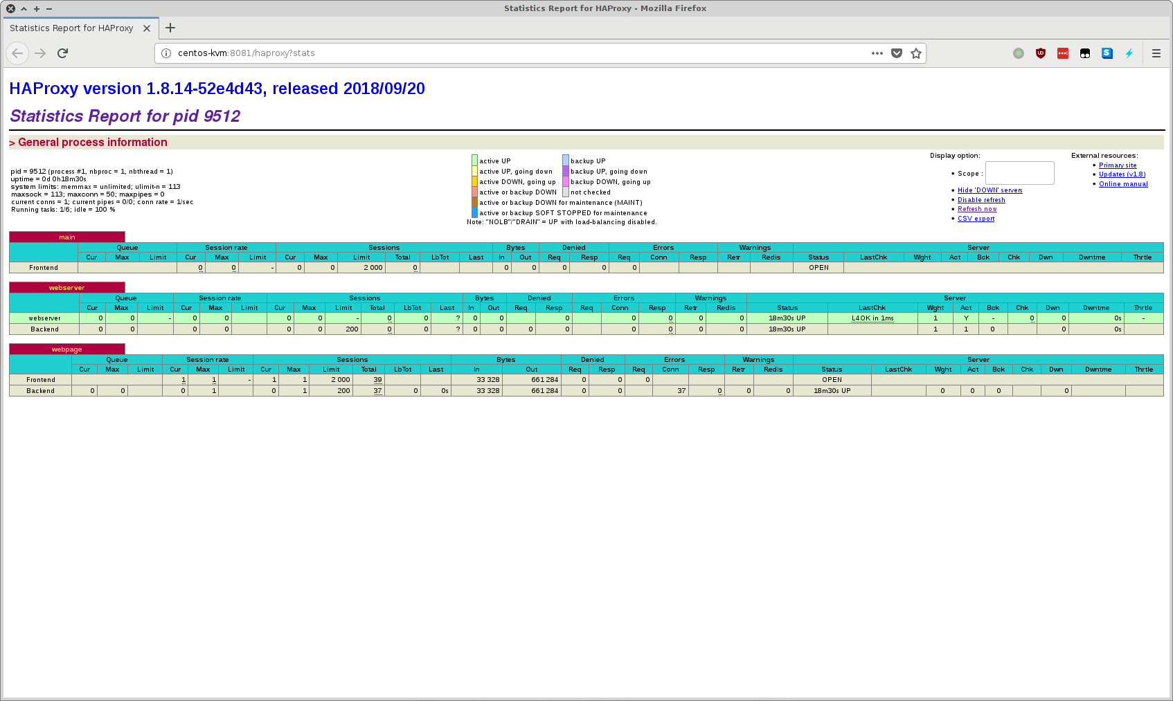Click the webserver server row name
This screenshot has height=701, width=1173.
point(44,318)
